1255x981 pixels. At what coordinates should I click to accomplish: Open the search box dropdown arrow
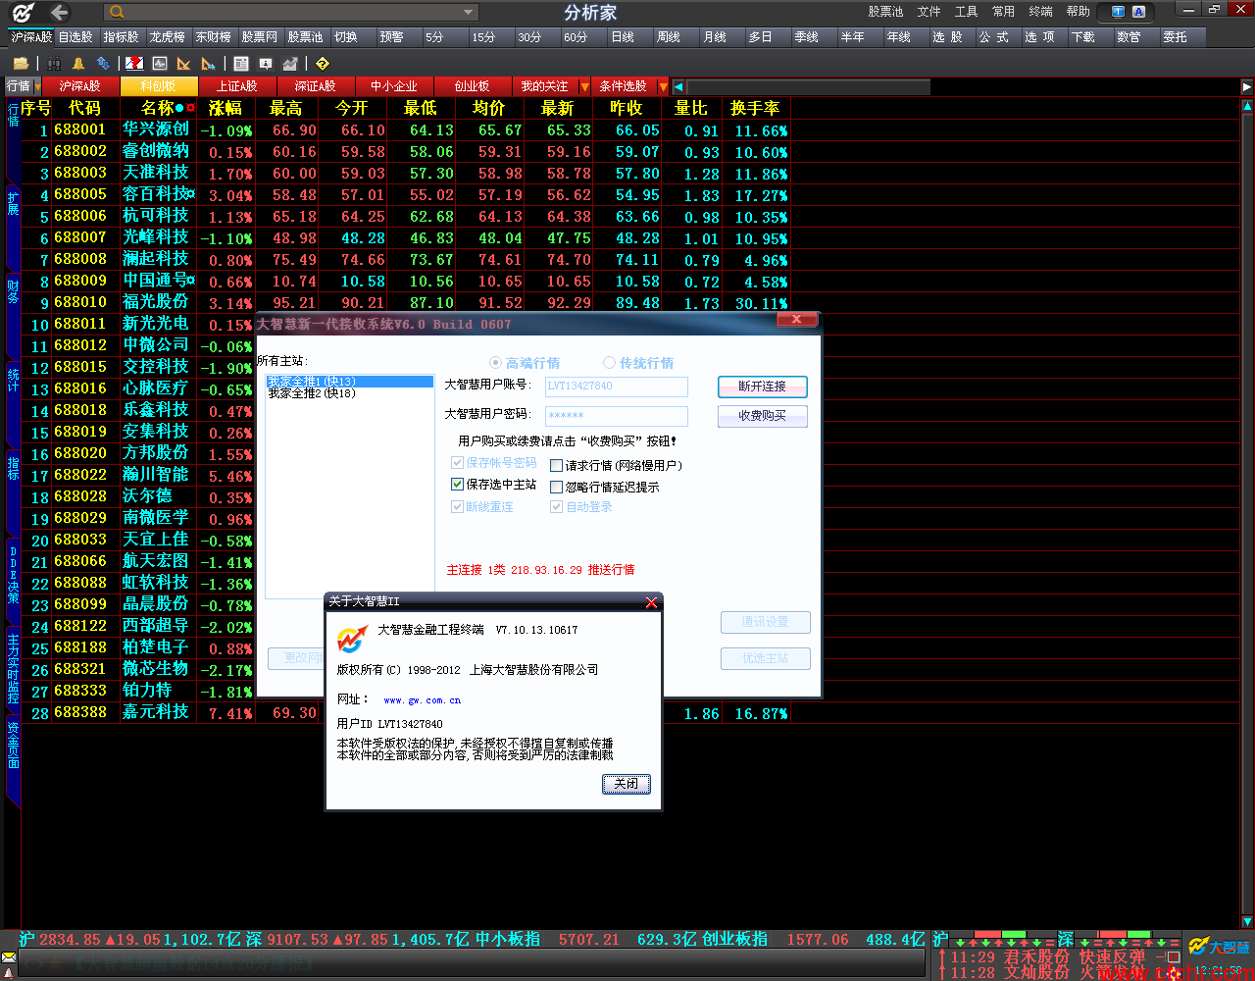pyautogui.click(x=469, y=13)
